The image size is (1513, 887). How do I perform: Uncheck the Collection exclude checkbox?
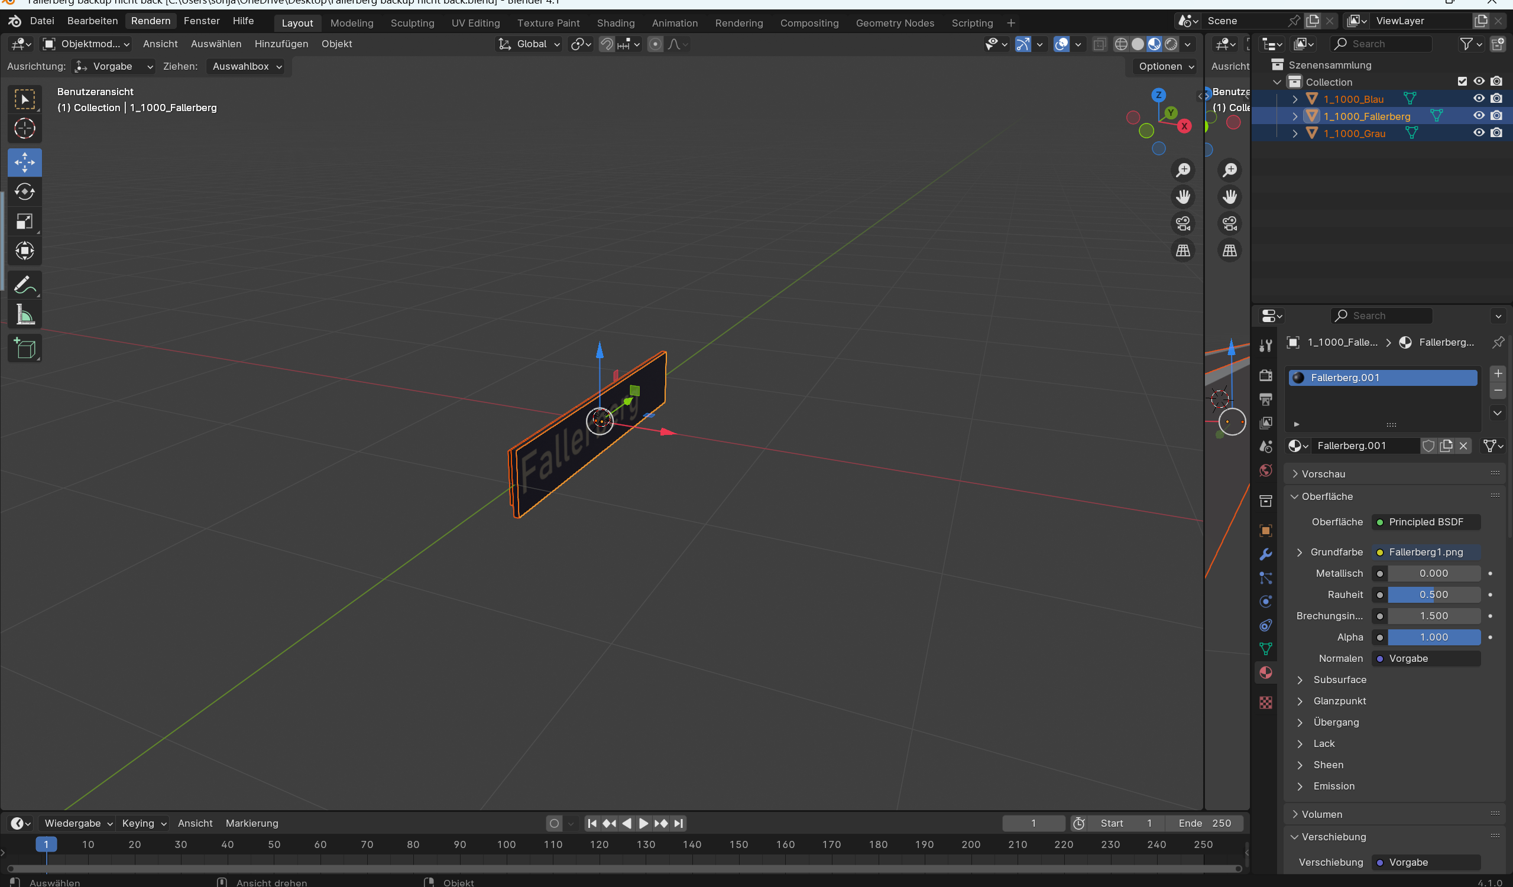(x=1462, y=81)
